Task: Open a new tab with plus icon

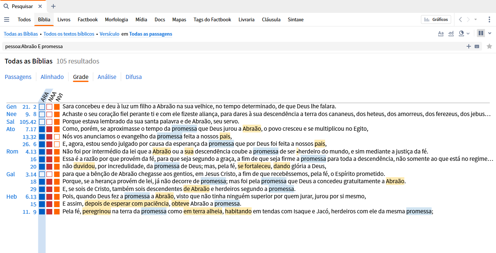Action: pyautogui.click(x=53, y=6)
